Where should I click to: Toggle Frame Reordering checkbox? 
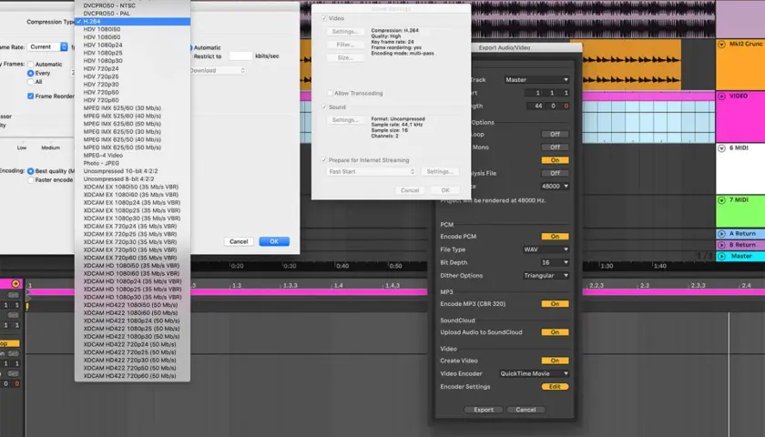[x=31, y=97]
